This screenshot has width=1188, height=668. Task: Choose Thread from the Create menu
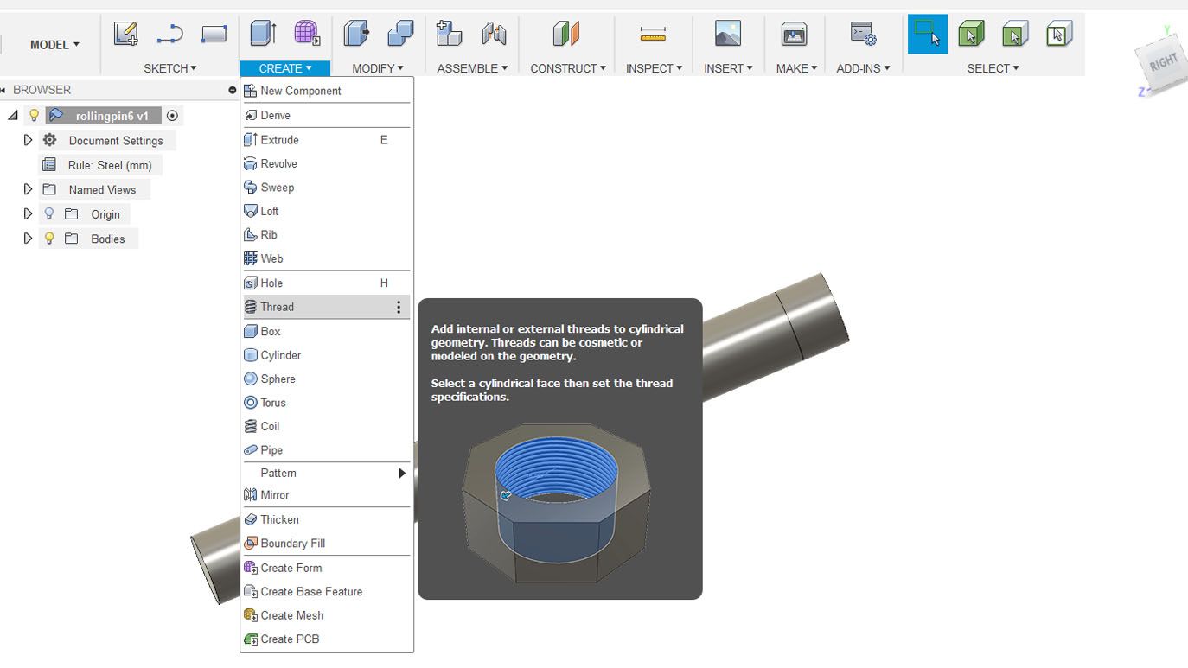(x=278, y=307)
